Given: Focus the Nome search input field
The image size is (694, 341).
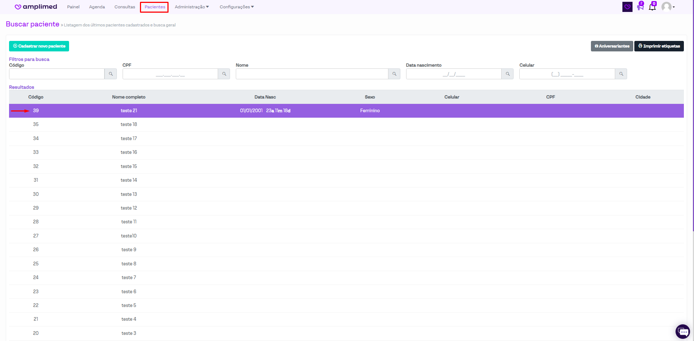Looking at the screenshot, I should click(312, 74).
